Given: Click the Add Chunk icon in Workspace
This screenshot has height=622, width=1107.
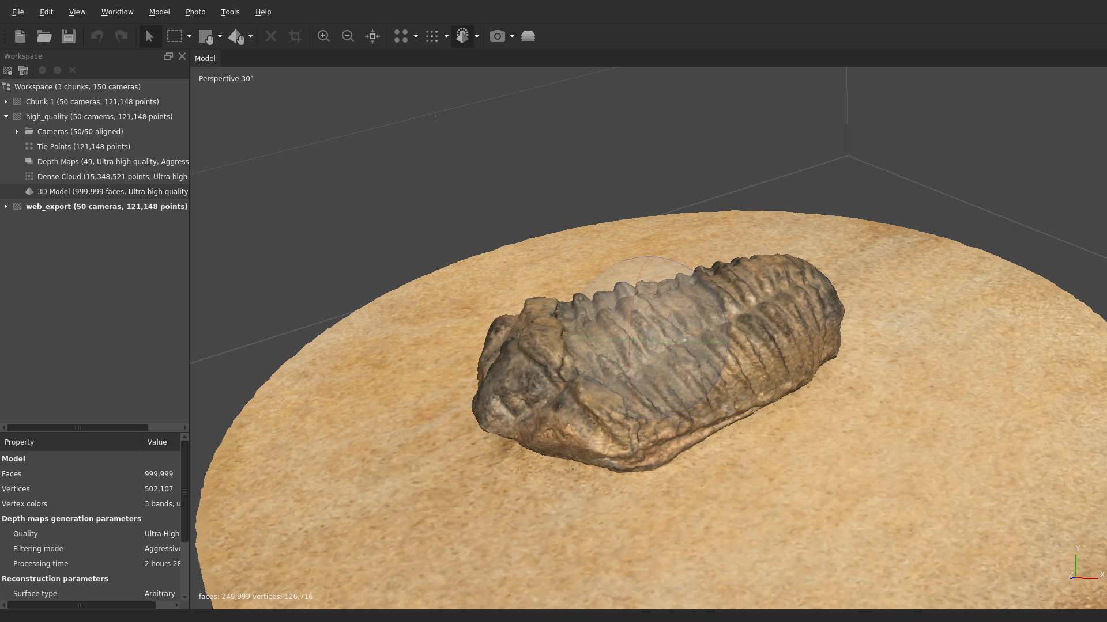Looking at the screenshot, I should pyautogui.click(x=7, y=70).
